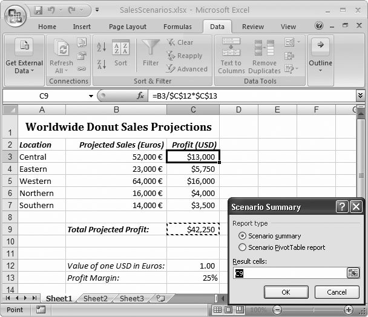The height and width of the screenshot is (317, 368).
Task: Switch to Normal view
Action: (x=217, y=310)
